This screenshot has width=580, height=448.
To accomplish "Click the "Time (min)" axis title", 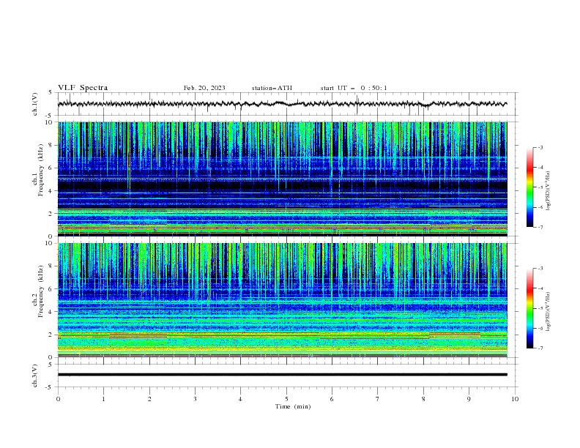I will point(293,406).
